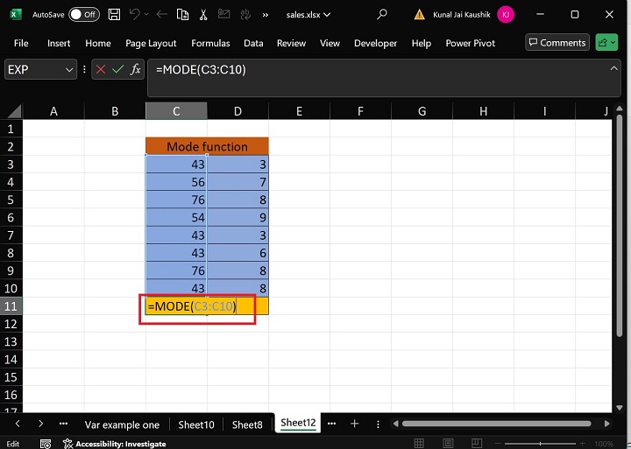Click cell D6 containing 9

click(x=238, y=217)
